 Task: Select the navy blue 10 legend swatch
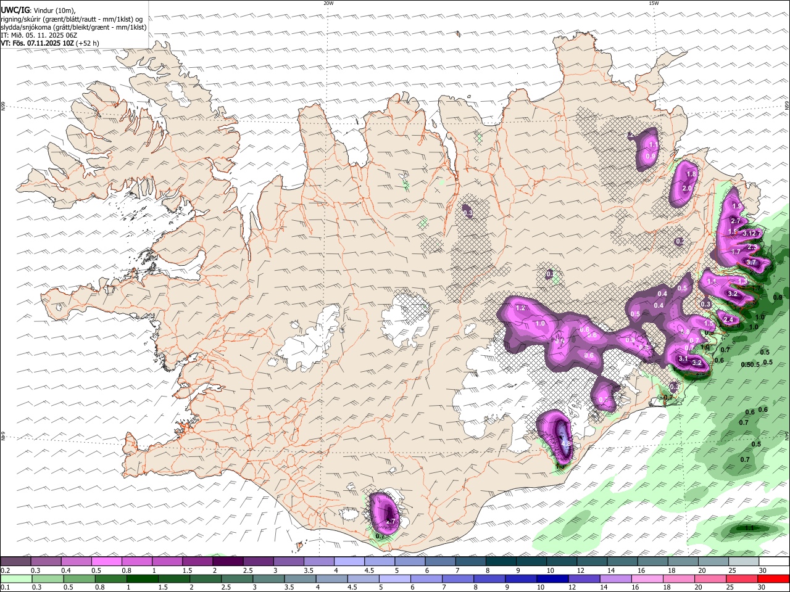(x=552, y=579)
